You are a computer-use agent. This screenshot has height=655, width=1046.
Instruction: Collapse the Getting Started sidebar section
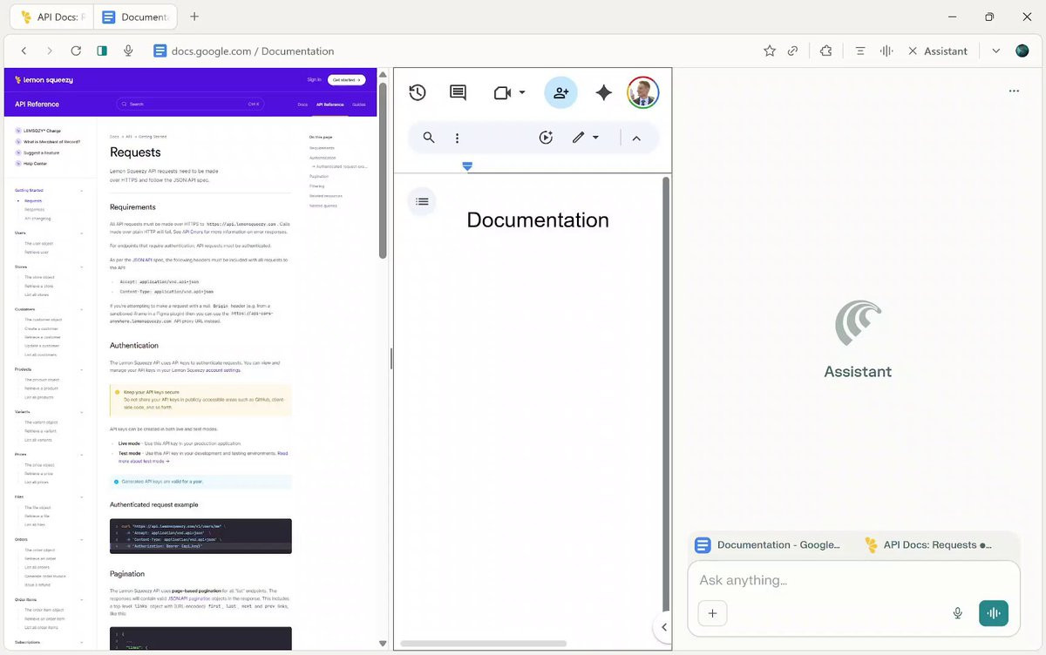[x=82, y=190]
